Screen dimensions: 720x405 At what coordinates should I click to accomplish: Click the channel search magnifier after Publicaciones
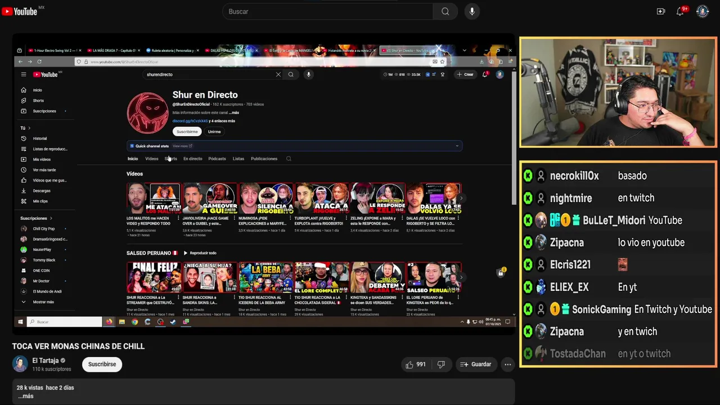click(x=289, y=159)
